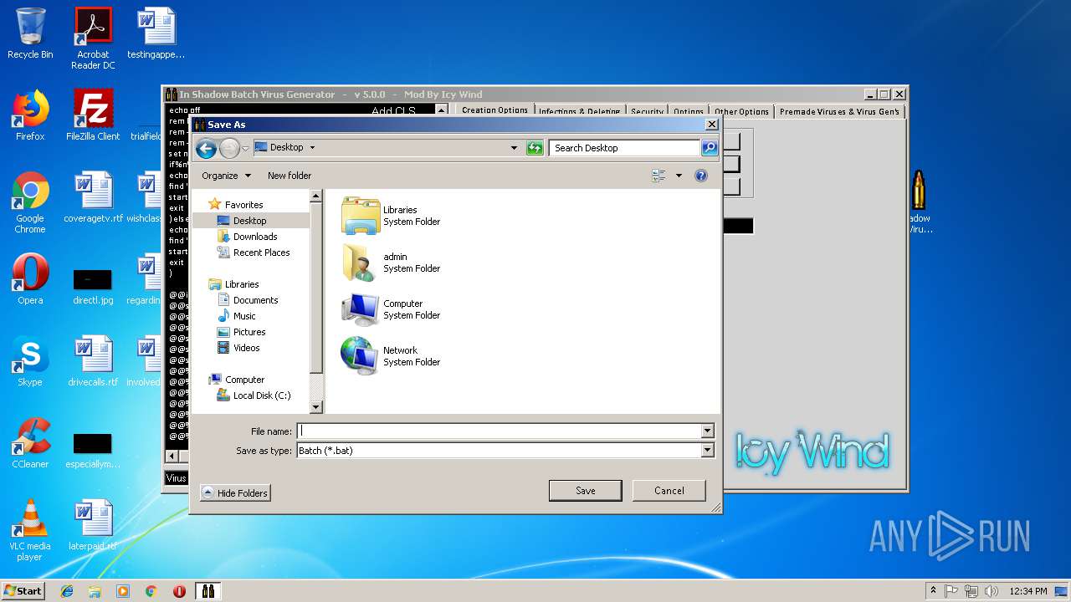1071x602 pixels.
Task: Open the view options dropdown arrow
Action: click(679, 176)
